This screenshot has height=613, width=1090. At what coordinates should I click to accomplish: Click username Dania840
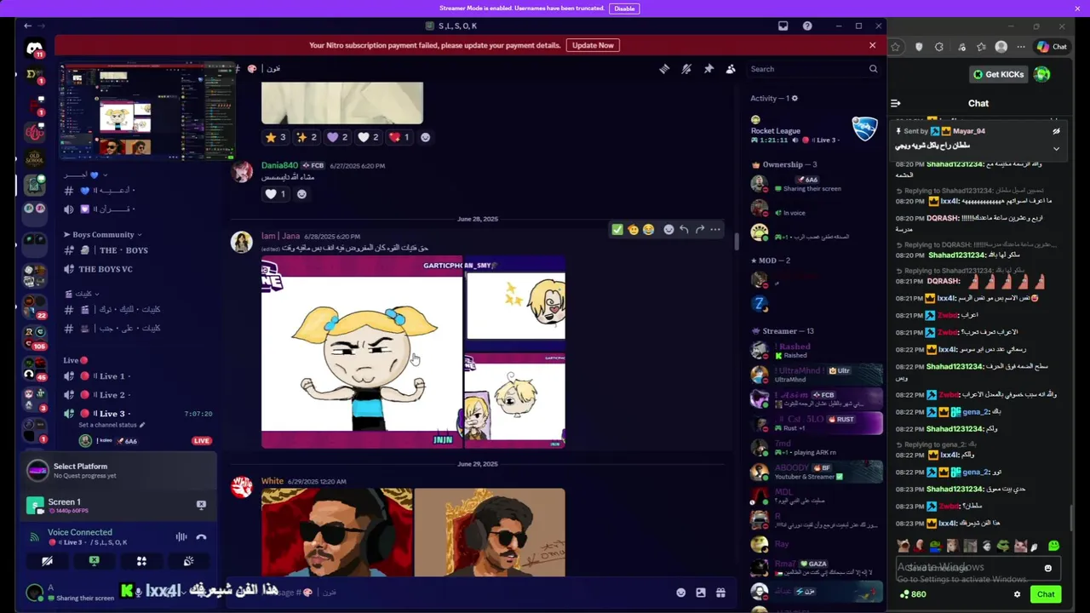point(279,165)
